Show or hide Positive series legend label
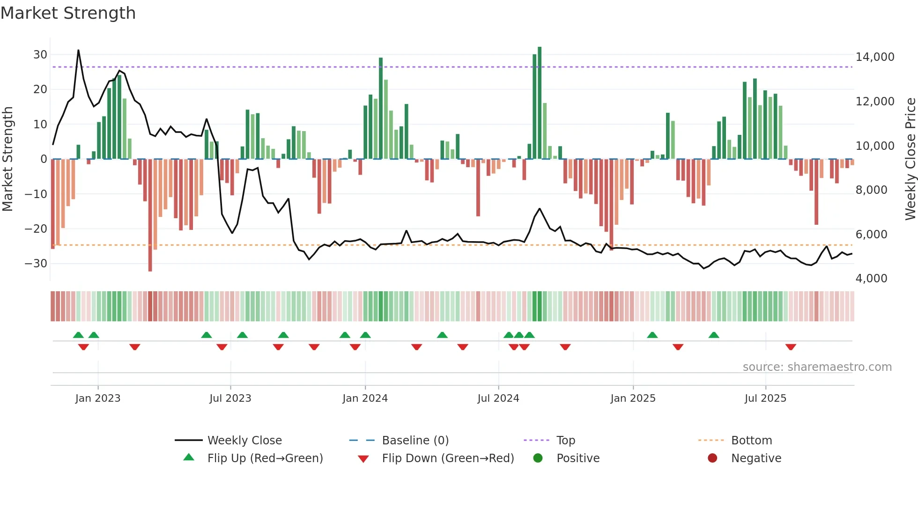 pos(578,458)
